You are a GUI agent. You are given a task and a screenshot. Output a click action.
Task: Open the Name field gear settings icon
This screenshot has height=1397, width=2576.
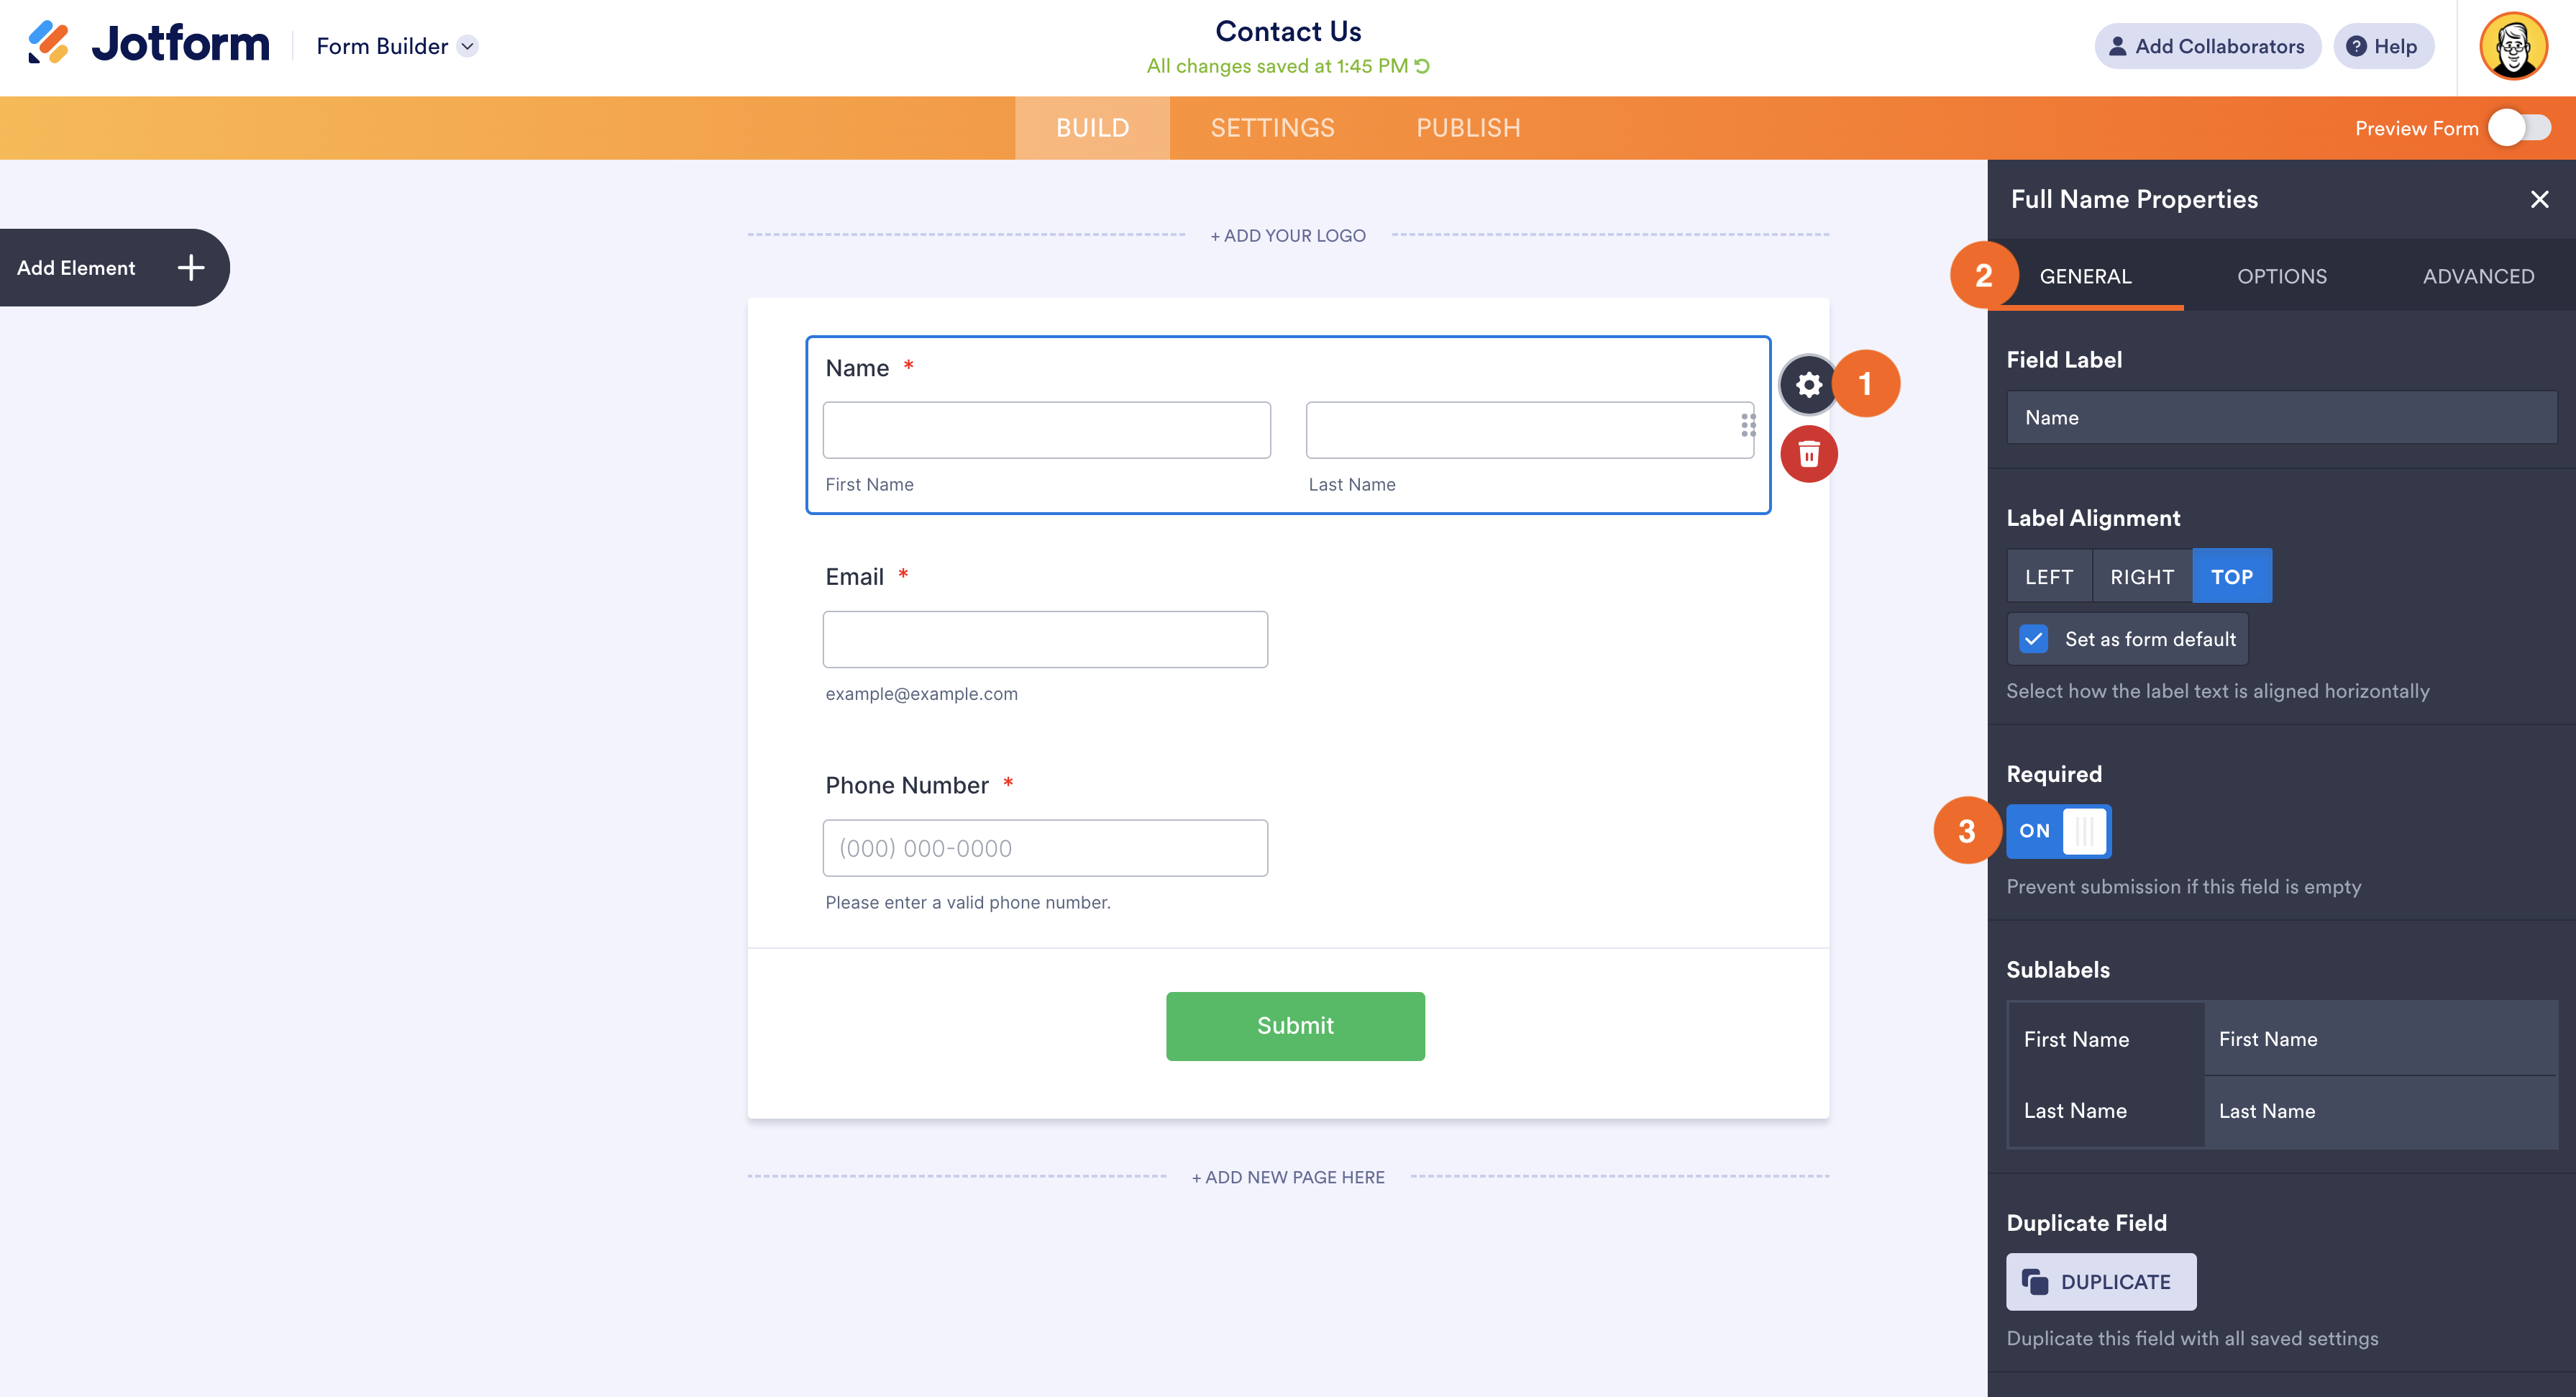click(x=1808, y=385)
